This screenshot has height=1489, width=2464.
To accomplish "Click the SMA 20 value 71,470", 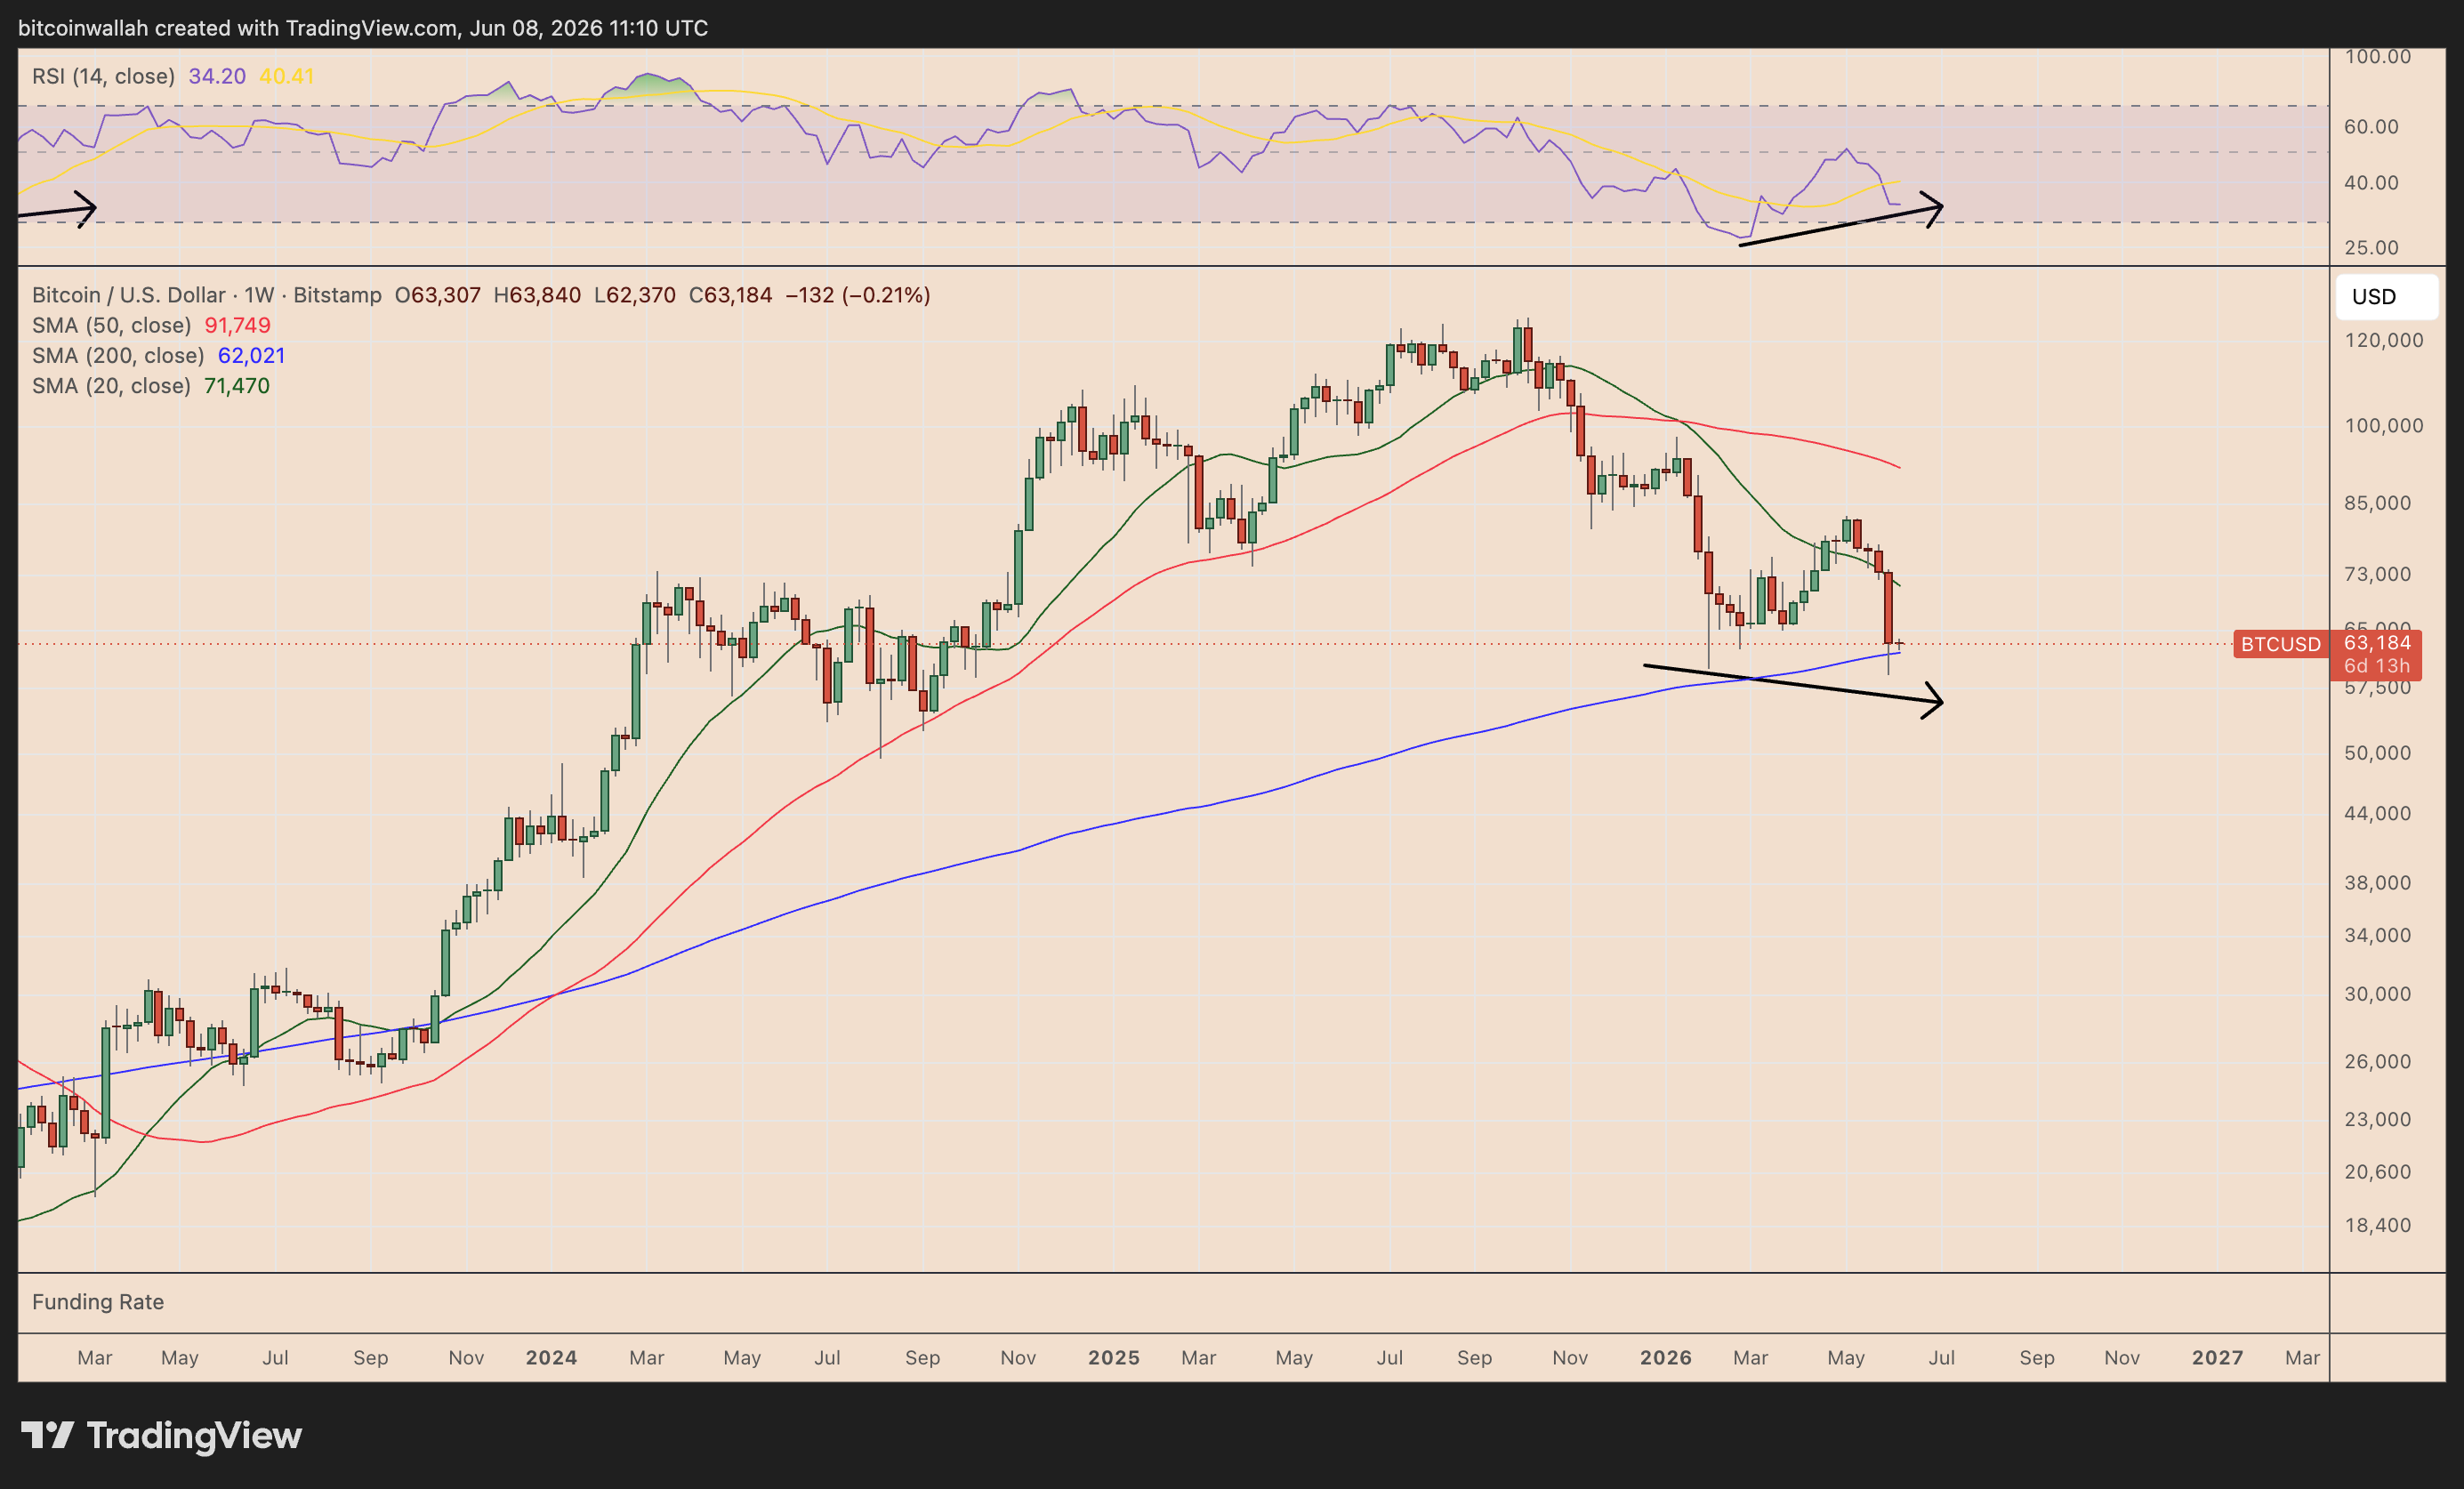I will (x=237, y=385).
